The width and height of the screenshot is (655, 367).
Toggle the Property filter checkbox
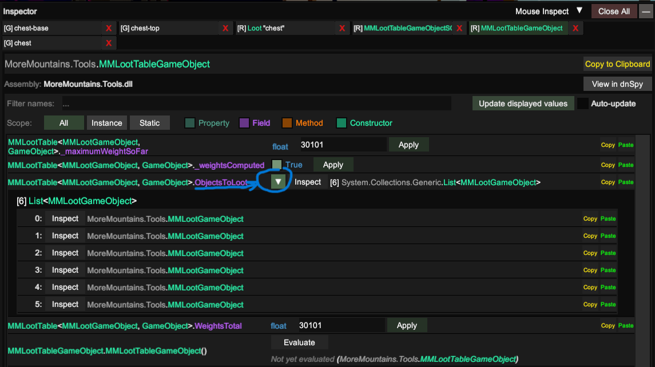(190, 123)
